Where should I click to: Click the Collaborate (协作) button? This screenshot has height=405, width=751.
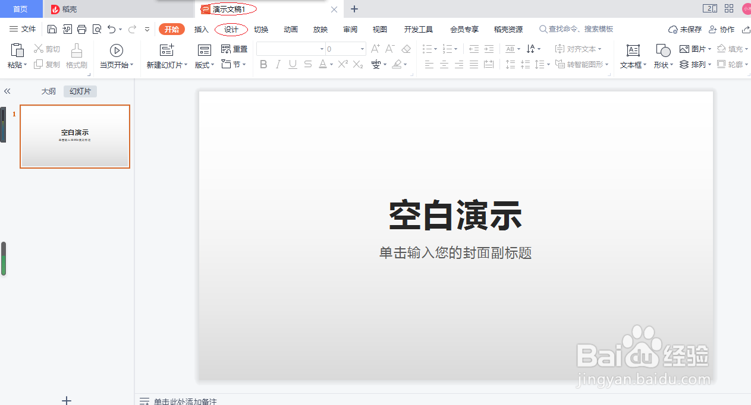[721, 29]
